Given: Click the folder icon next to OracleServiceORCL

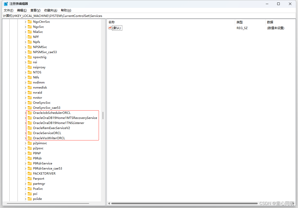Looking at the screenshot, I should pos(30,133).
